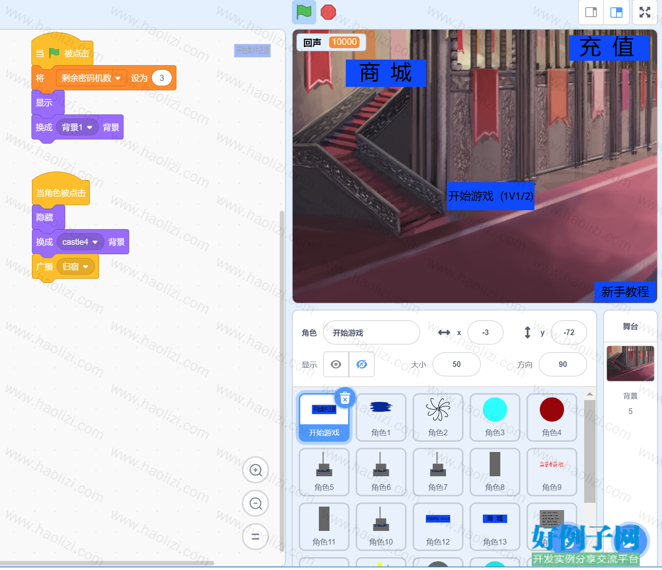The image size is (662, 570).
Task: Zoom out the code workspace
Action: [256, 504]
